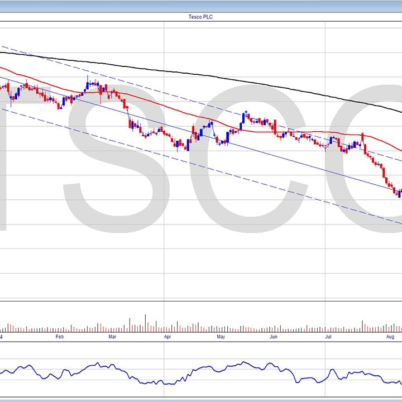Pick the Jun label on the date axis
The height and width of the screenshot is (402, 402).
click(x=273, y=337)
